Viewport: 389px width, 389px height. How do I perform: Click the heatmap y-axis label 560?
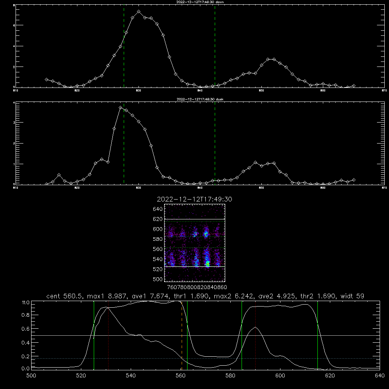click(x=158, y=249)
